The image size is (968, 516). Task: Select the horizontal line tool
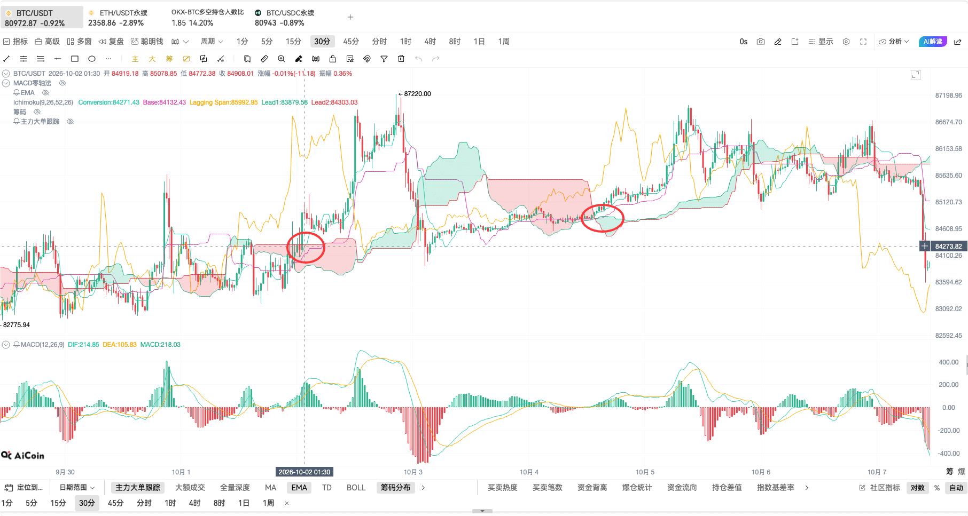click(58, 59)
